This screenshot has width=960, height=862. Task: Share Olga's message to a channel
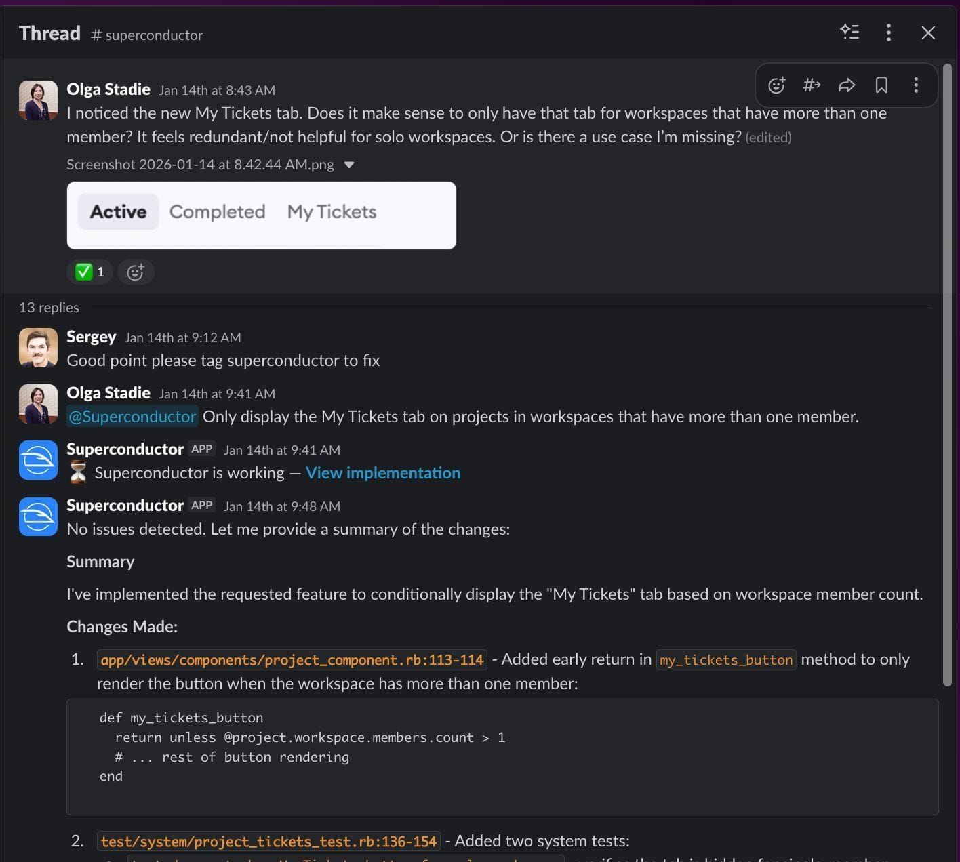point(812,85)
